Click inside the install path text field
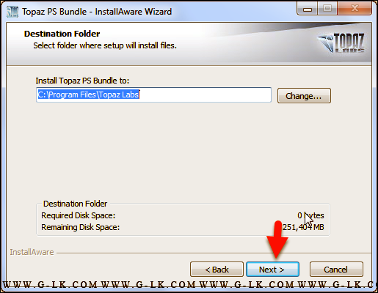 point(153,94)
